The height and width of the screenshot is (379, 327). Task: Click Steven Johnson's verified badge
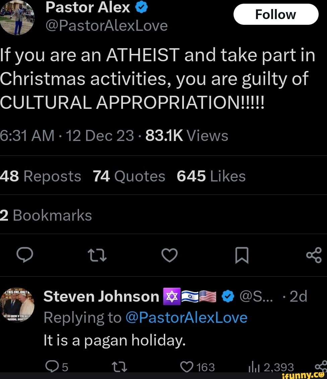click(x=227, y=296)
